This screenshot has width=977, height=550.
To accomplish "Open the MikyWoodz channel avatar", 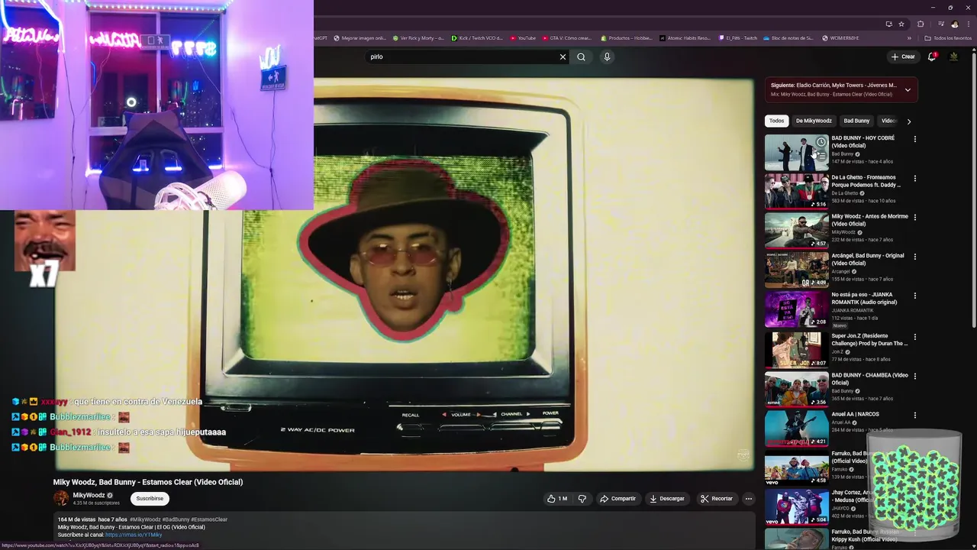I will (x=61, y=498).
